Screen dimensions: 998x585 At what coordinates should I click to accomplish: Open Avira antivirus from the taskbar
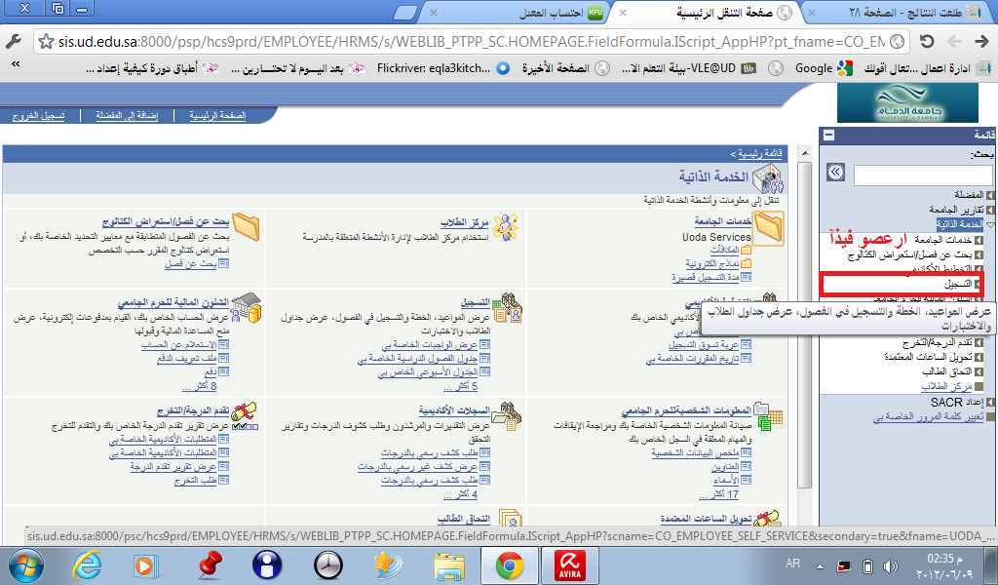point(569,565)
